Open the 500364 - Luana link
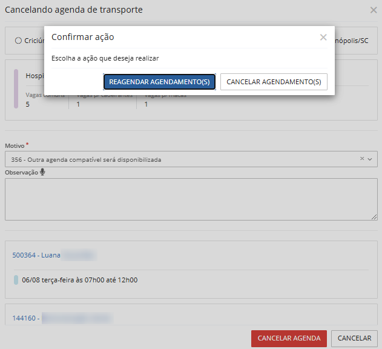 [x=36, y=255]
